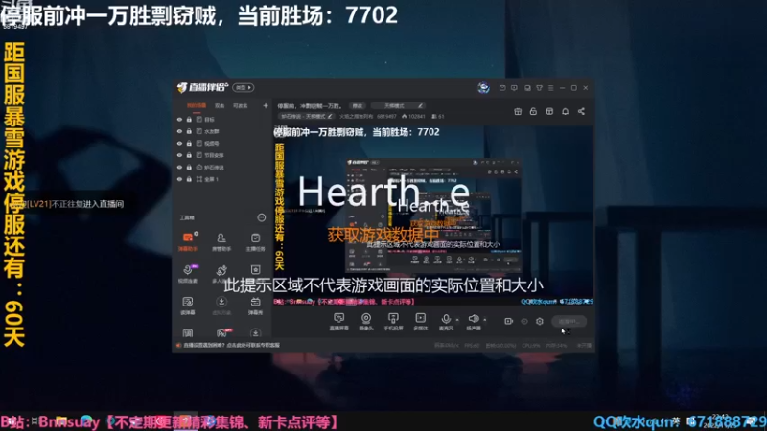Add 直播屏幕 screen capture source

338,322
